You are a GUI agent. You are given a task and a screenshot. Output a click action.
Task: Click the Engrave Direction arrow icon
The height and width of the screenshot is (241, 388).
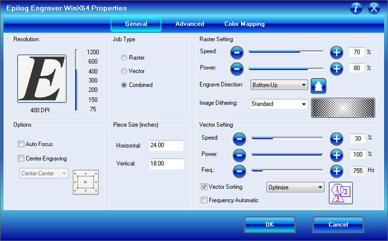coord(318,86)
